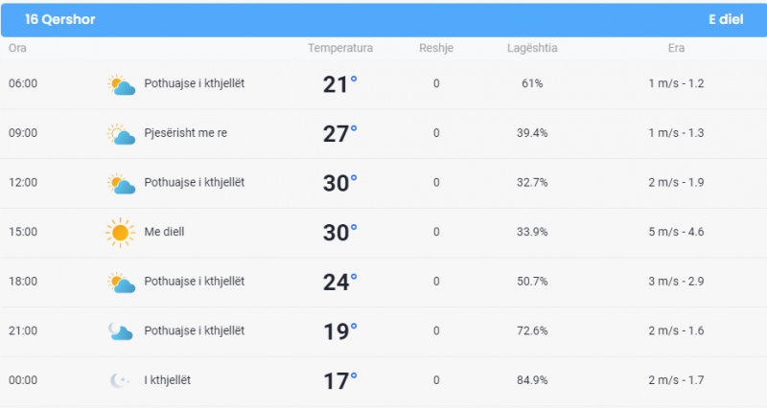Click the partly cloudy icon at 09:00

pyautogui.click(x=121, y=134)
